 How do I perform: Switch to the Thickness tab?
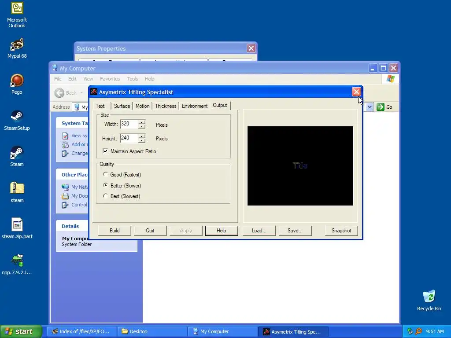coord(166,106)
